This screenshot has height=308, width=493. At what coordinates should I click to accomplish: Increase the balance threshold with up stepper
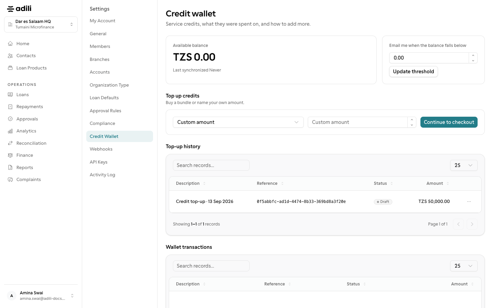pyautogui.click(x=473, y=55)
